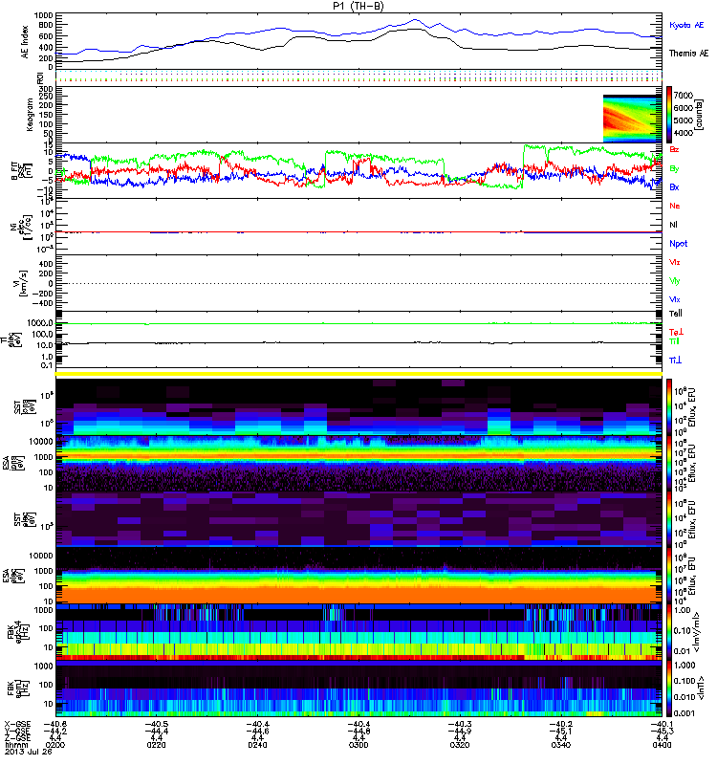
Task: Click the "ROI" panel axis label
Action: click(x=40, y=77)
